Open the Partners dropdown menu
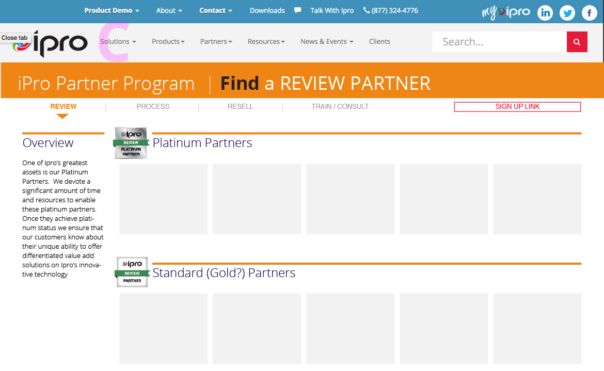This screenshot has height=371, width=604. pyautogui.click(x=216, y=41)
